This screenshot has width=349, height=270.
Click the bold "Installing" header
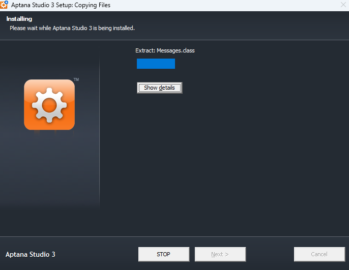pyautogui.click(x=19, y=19)
